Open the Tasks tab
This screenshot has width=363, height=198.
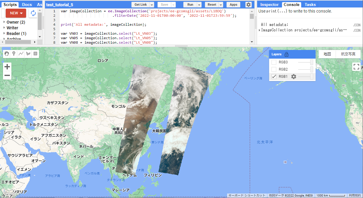[x=310, y=4]
